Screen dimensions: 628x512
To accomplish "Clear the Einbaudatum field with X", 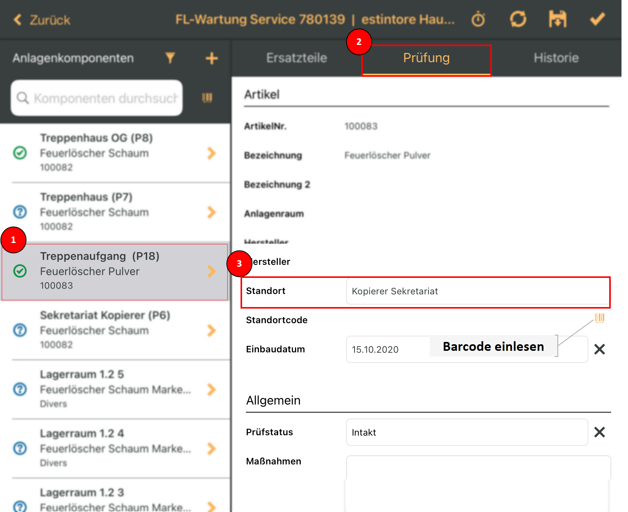I will tap(599, 349).
